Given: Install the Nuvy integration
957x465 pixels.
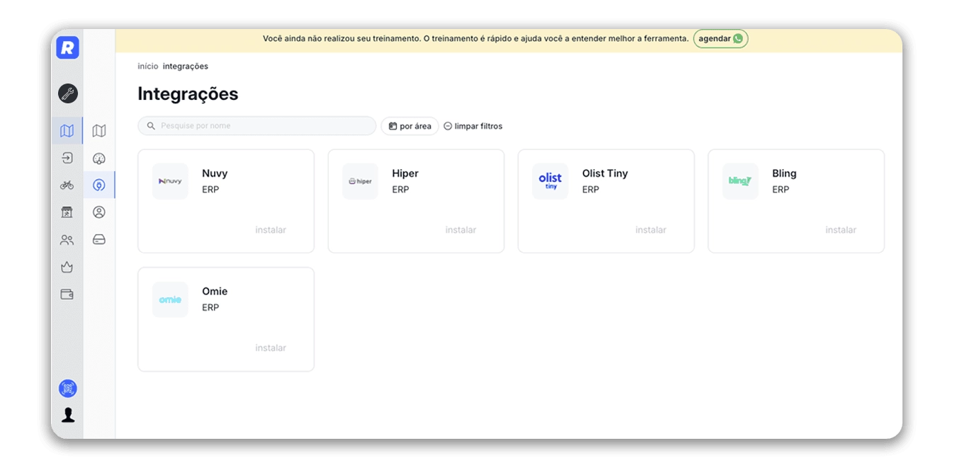Looking at the screenshot, I should 271,230.
